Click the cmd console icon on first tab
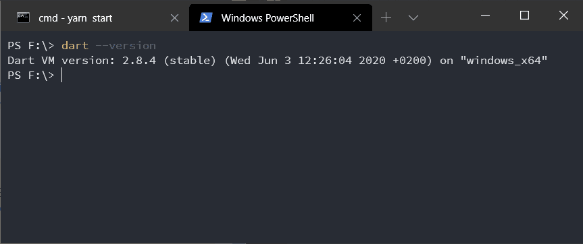This screenshot has height=244, width=583. coord(24,18)
